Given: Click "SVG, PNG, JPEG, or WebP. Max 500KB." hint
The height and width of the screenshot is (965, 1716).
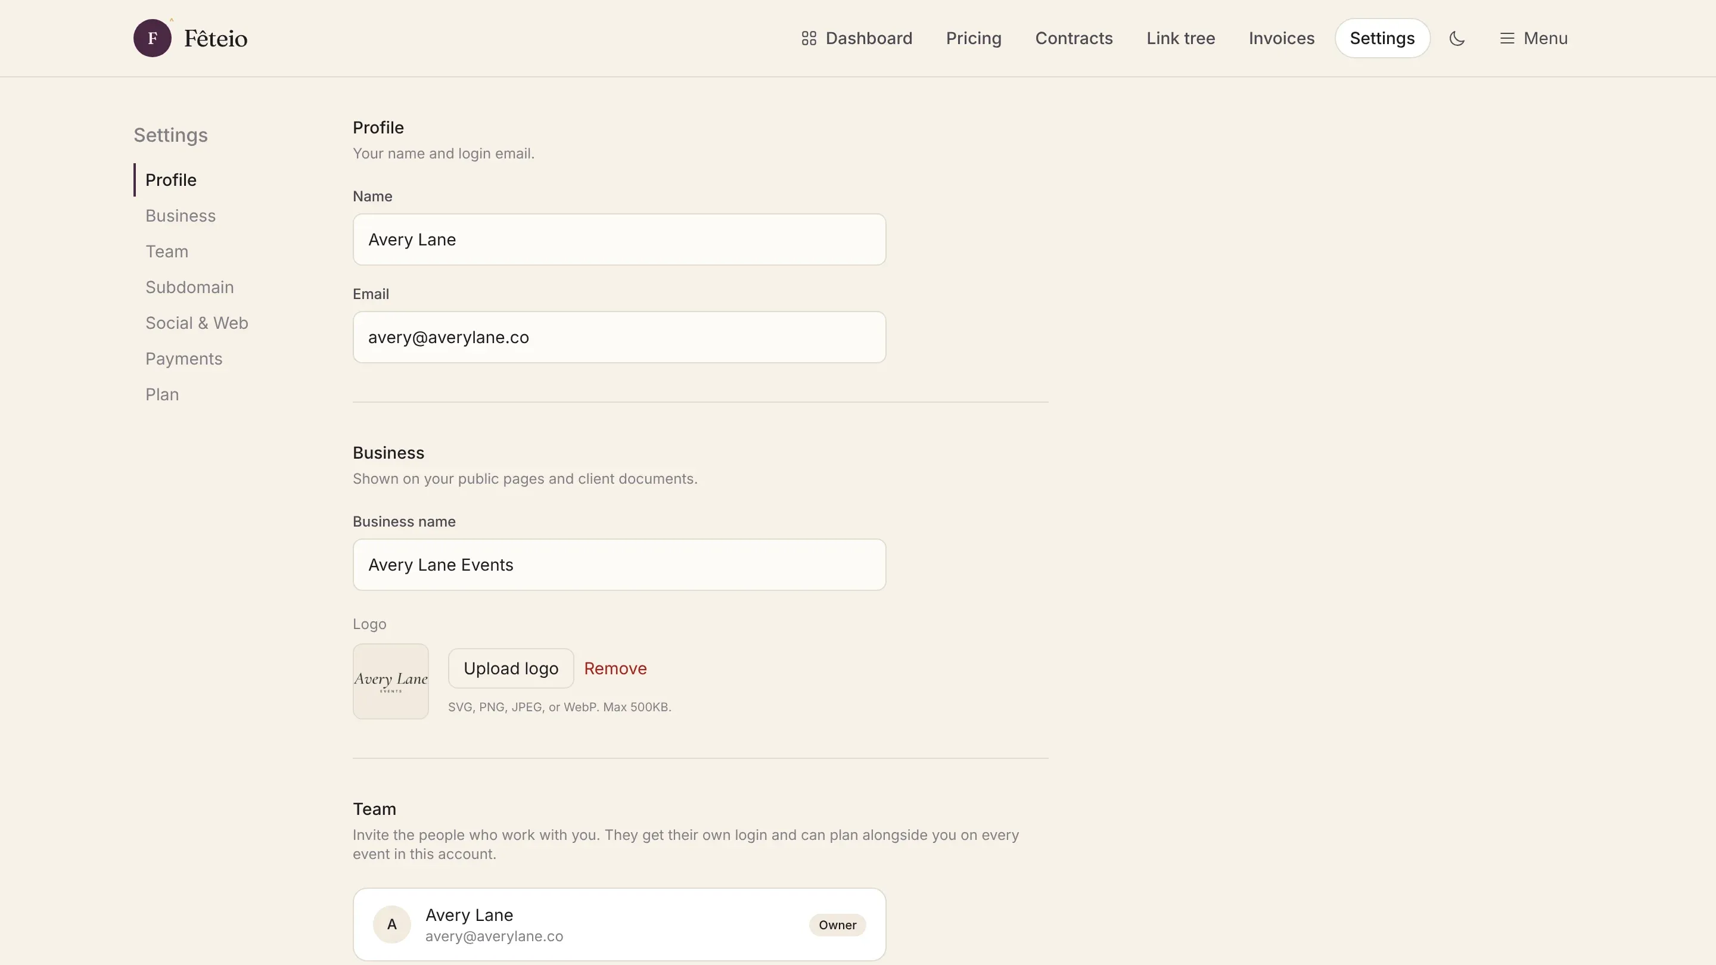Looking at the screenshot, I should pos(559,706).
